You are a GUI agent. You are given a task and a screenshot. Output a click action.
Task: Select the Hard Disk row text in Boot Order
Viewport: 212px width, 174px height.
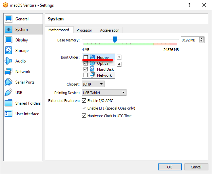click(x=105, y=69)
